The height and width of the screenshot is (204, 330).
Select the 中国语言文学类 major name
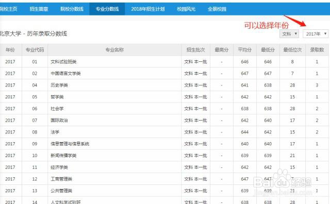(65, 74)
